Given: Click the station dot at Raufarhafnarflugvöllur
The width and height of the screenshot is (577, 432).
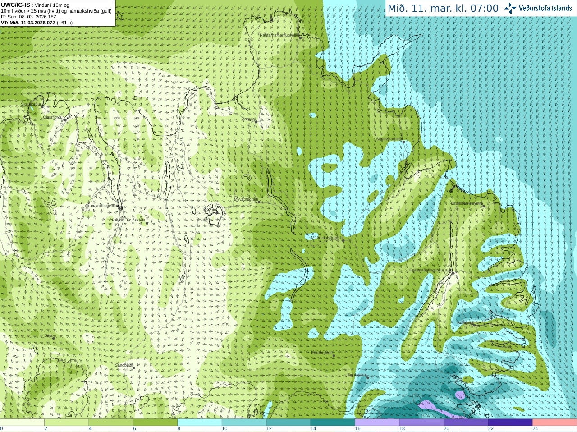Looking at the screenshot, I should pyautogui.click(x=301, y=38).
